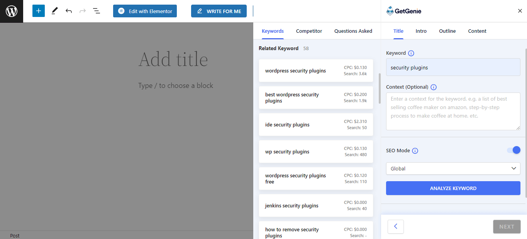
Task: Open the Global region dropdown
Action: point(453,168)
